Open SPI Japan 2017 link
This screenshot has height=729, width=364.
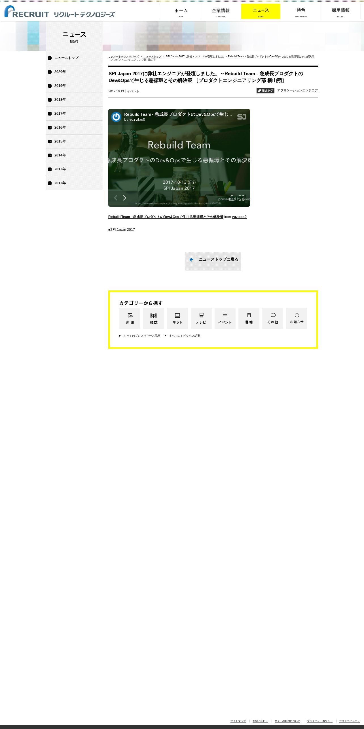coord(122,230)
